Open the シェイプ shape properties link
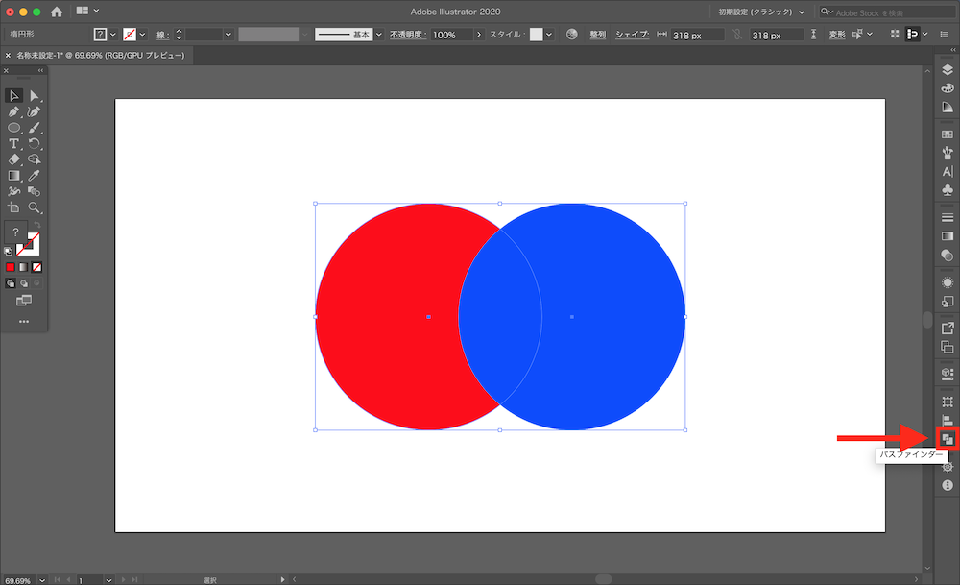This screenshot has width=960, height=585. [632, 35]
